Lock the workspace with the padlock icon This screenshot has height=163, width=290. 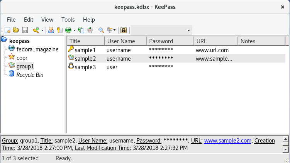click(x=123, y=30)
